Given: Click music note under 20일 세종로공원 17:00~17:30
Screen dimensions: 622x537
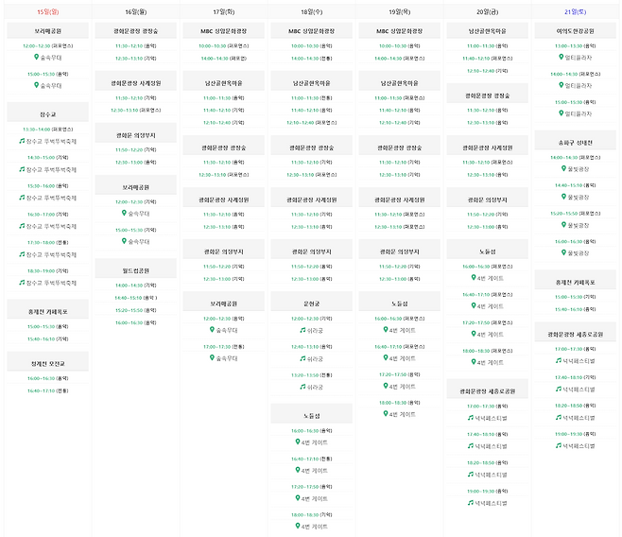Looking at the screenshot, I should (470, 418).
